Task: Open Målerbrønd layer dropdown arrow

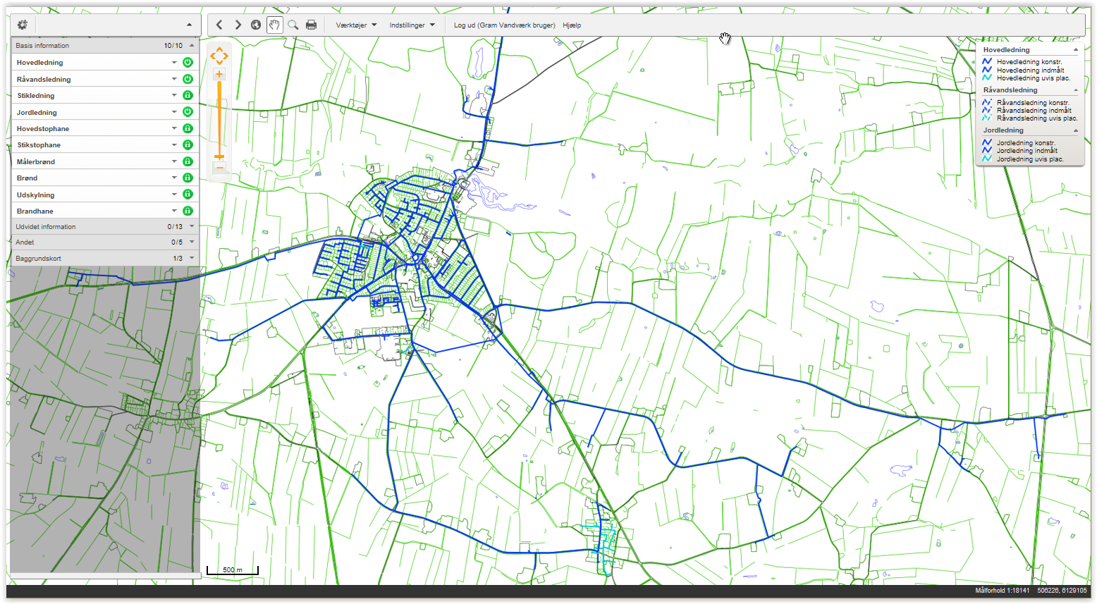Action: click(x=174, y=161)
